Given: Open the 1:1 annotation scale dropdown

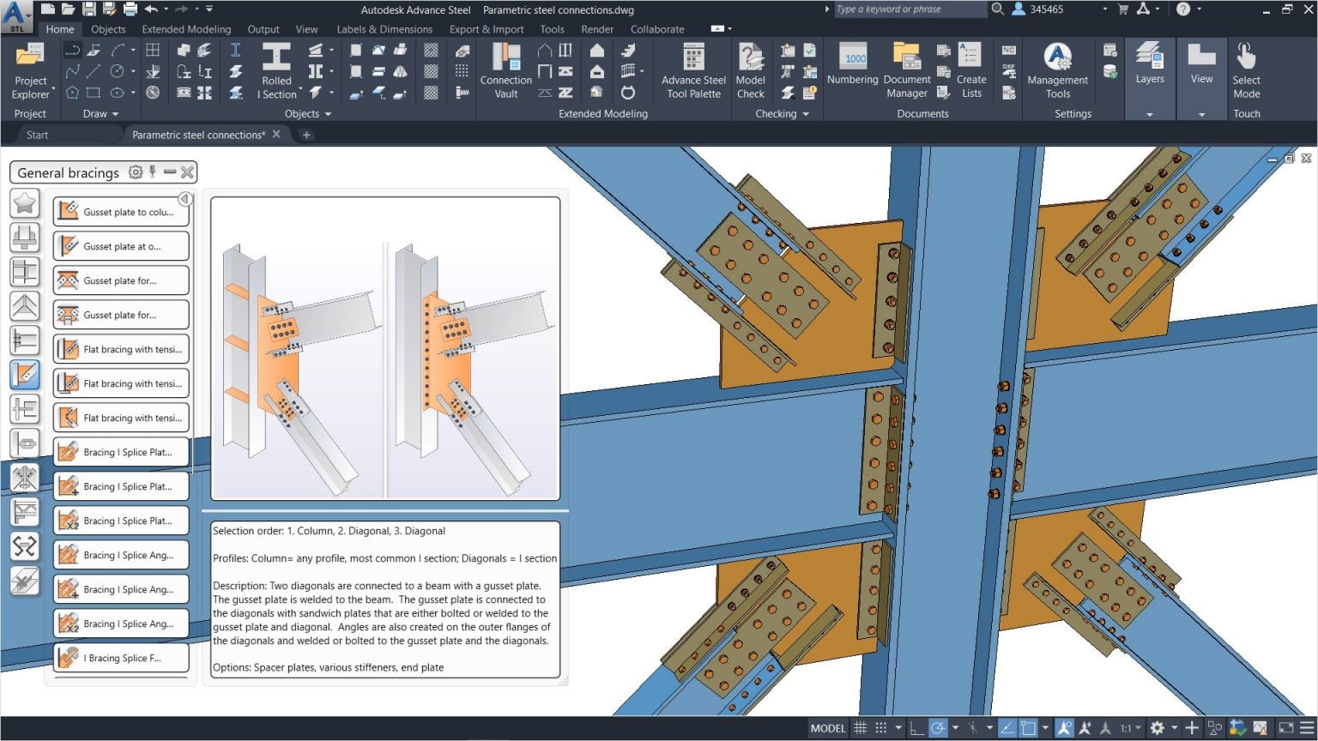Looking at the screenshot, I should point(1129,727).
